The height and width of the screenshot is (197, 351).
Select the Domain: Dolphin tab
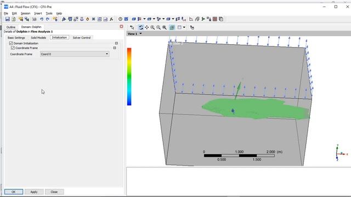click(x=31, y=27)
